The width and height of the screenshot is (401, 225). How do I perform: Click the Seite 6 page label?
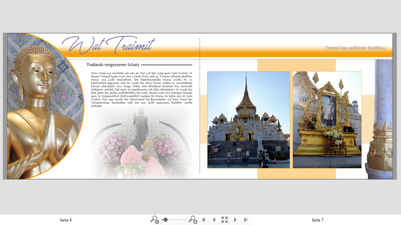(x=66, y=220)
